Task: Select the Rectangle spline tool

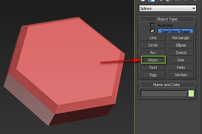Action: point(181,38)
